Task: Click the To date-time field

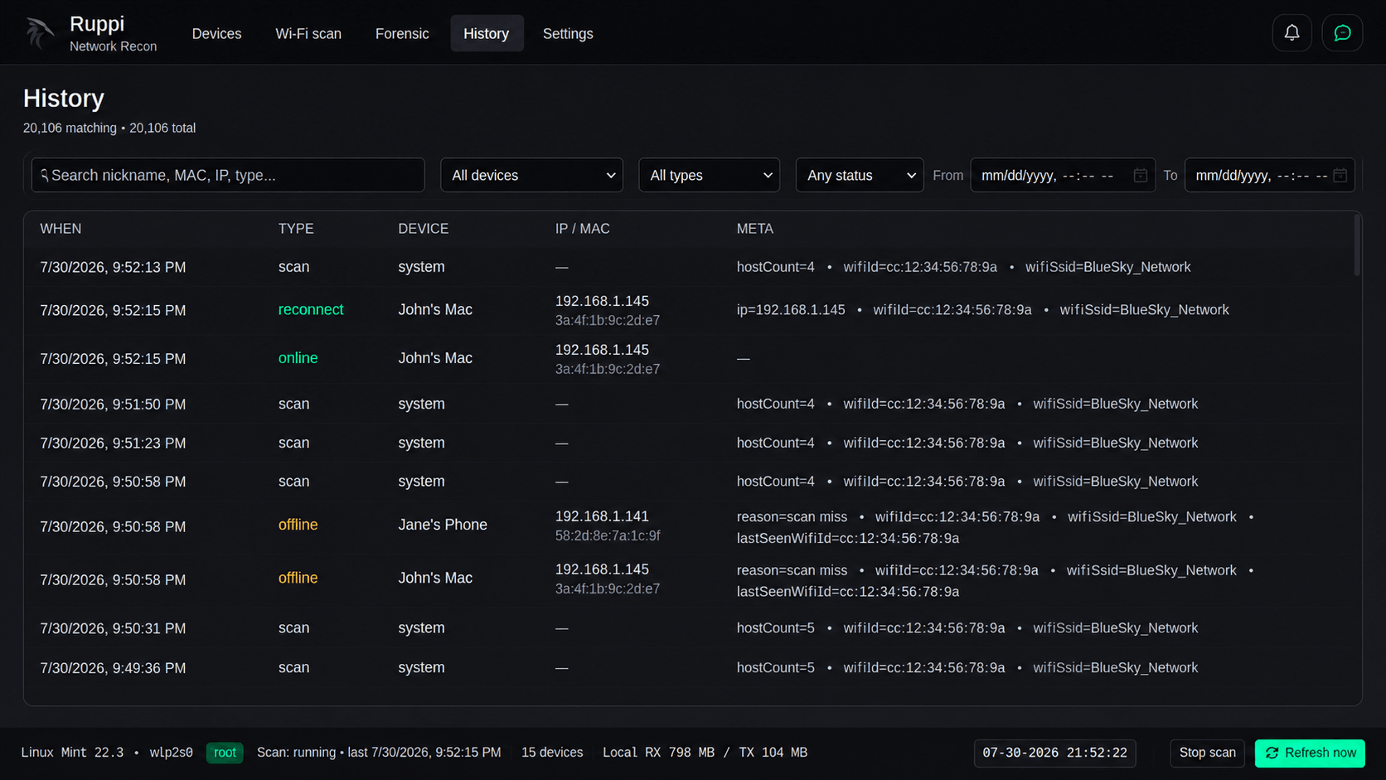Action: pos(1269,175)
